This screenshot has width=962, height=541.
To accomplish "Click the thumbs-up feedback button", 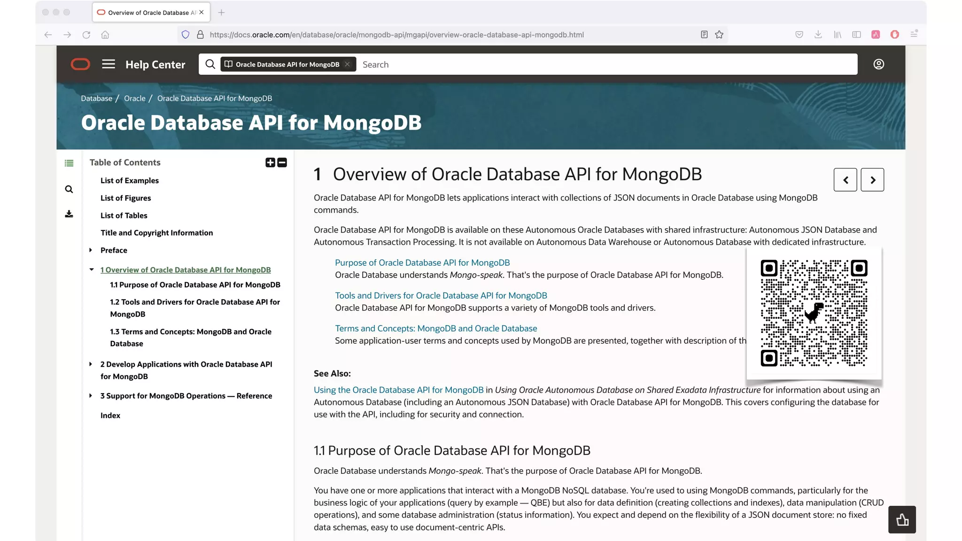I will tap(902, 519).
